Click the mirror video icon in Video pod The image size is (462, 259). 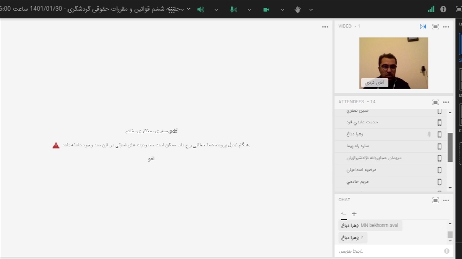[423, 27]
